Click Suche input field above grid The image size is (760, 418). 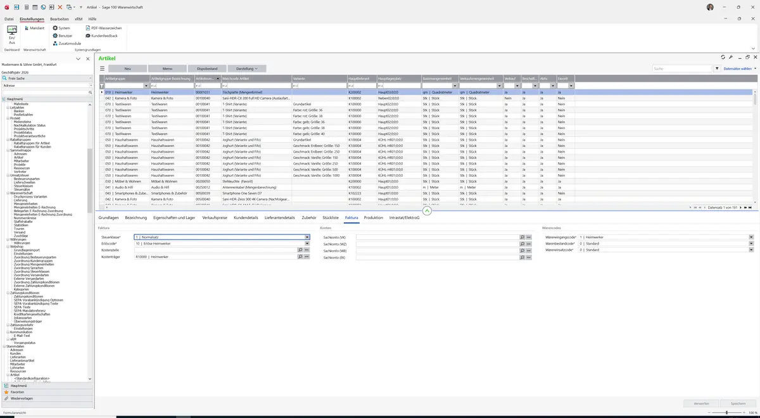pos(682,68)
